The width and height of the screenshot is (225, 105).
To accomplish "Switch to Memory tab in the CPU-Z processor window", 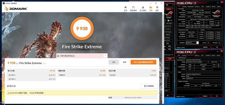I will 197,6.
